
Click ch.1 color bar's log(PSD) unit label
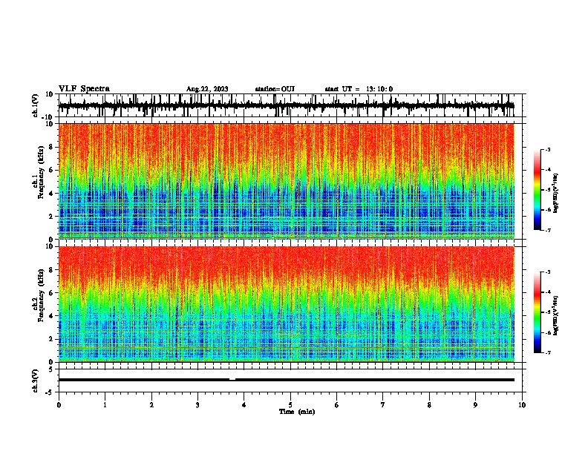tap(556, 193)
